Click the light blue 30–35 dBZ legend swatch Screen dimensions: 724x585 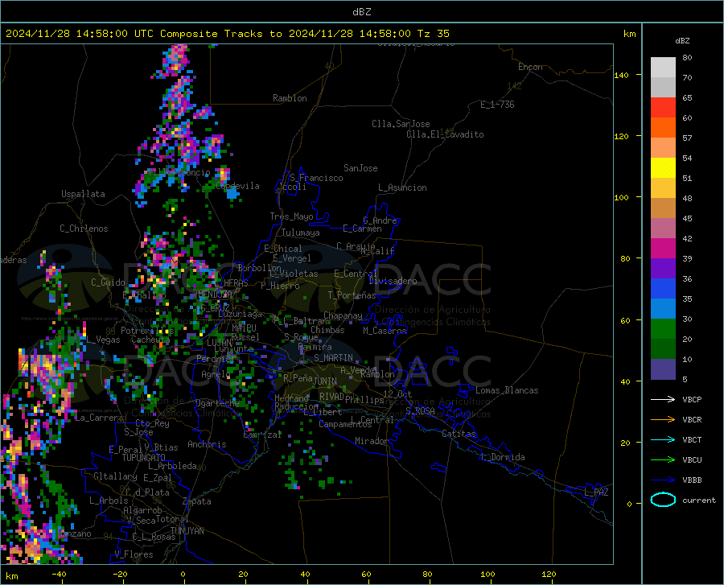(663, 309)
